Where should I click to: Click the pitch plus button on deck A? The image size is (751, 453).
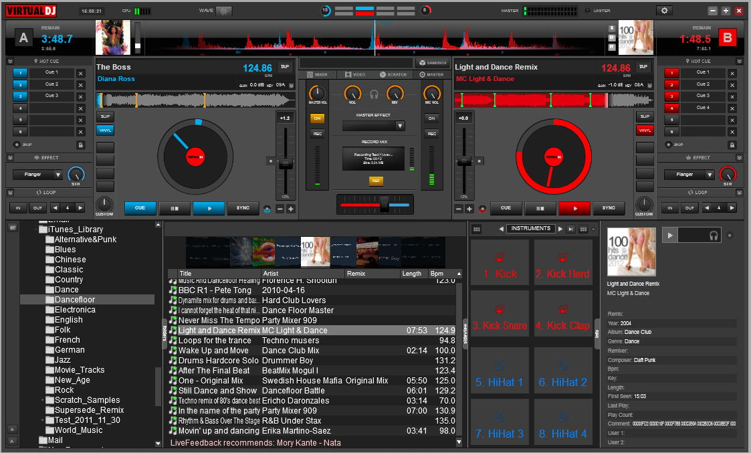pos(291,209)
